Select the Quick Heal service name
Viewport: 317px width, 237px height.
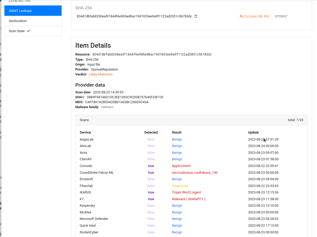[x=88, y=226]
